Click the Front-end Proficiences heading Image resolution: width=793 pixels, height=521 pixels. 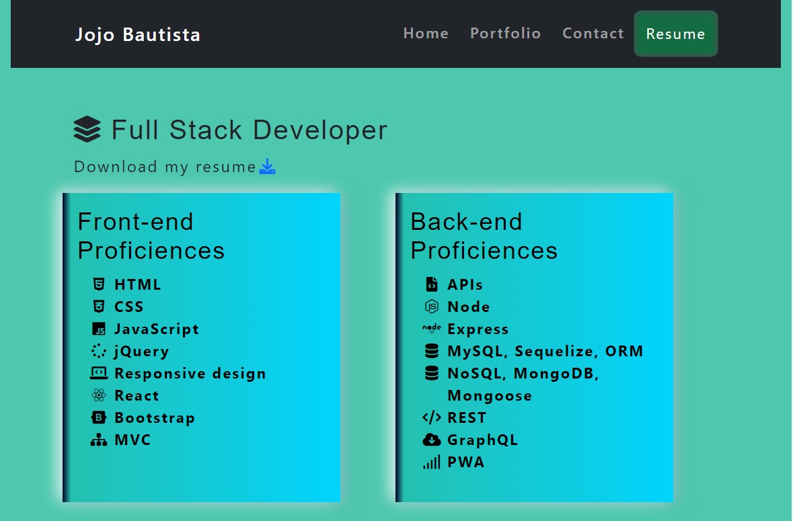point(151,236)
